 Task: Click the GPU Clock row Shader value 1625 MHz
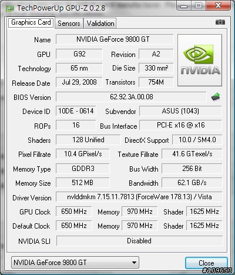point(204,212)
